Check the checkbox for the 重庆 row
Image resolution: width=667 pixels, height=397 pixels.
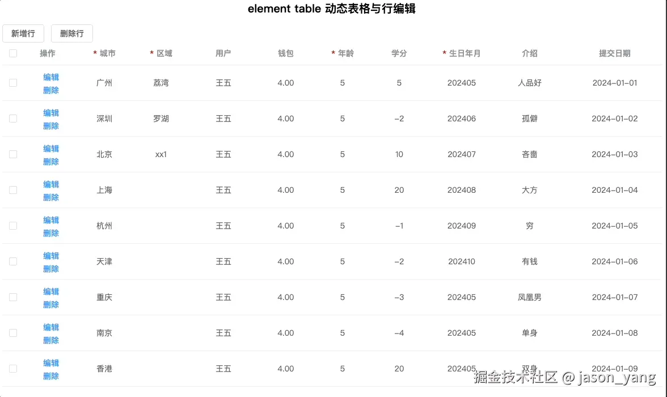tap(12, 297)
